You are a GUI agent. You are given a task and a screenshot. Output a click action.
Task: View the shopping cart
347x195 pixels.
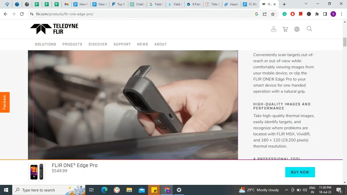tap(285, 29)
